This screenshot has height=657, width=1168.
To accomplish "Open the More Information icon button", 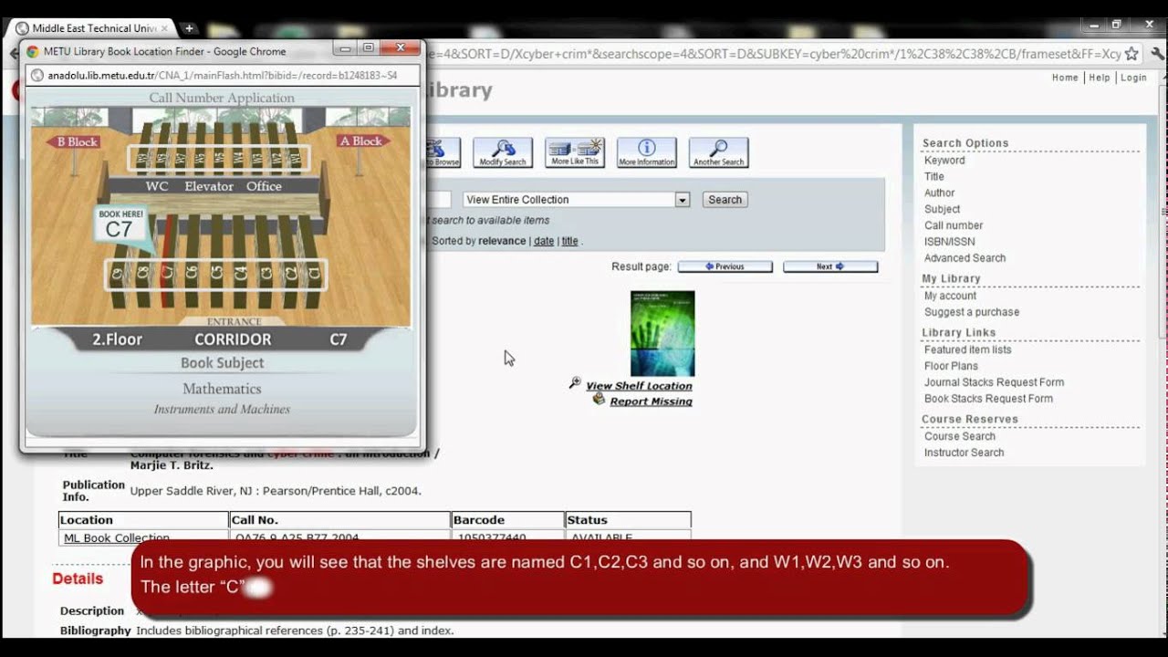I will pyautogui.click(x=646, y=152).
